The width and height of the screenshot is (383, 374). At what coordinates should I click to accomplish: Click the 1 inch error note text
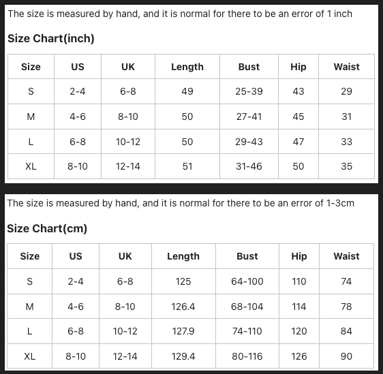180,14
